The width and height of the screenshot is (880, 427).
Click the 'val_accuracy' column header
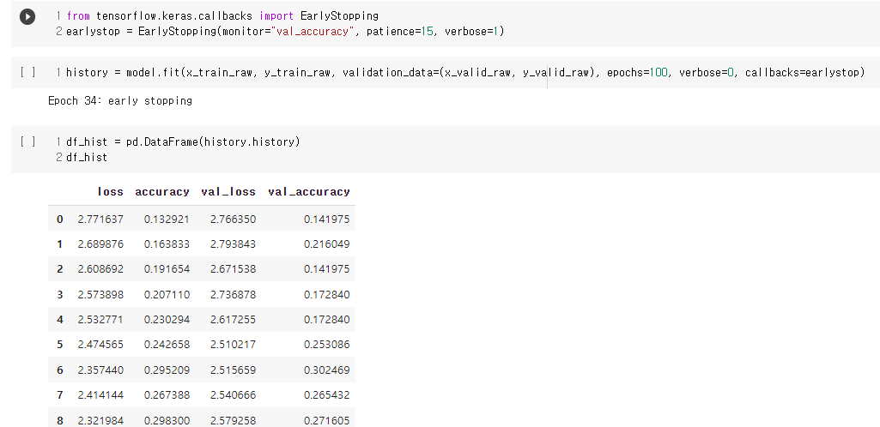pyautogui.click(x=309, y=192)
